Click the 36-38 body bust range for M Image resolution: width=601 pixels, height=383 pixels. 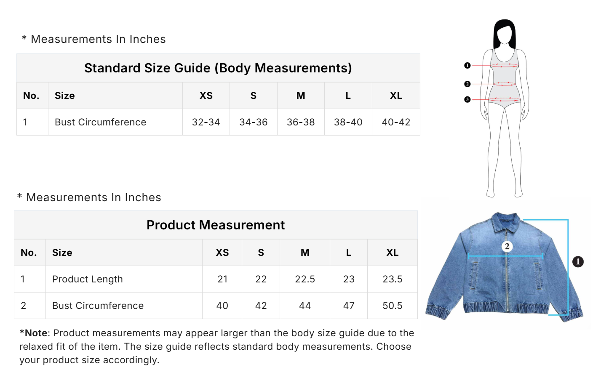(x=301, y=122)
